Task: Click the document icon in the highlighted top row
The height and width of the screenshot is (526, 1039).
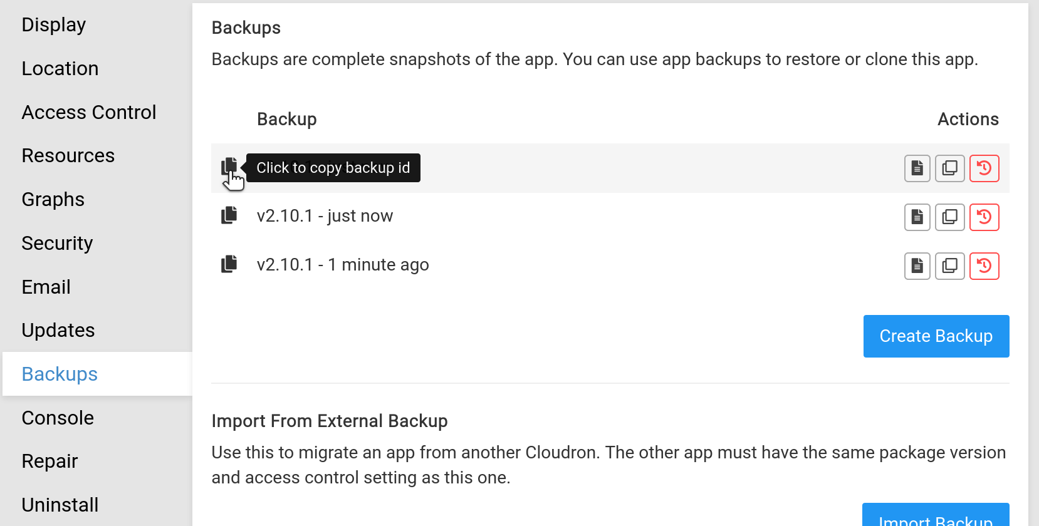Action: click(917, 168)
